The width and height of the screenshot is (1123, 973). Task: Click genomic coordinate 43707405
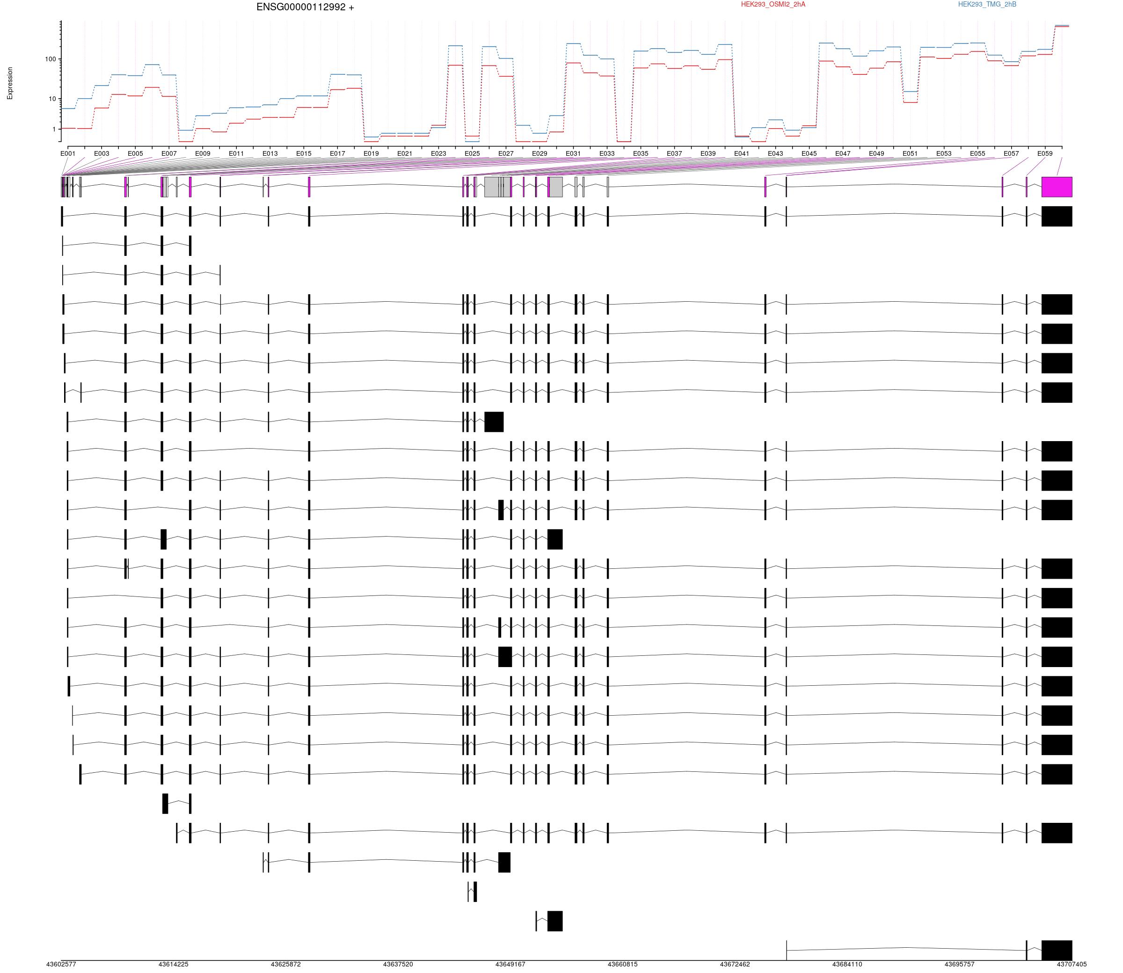[1072, 964]
